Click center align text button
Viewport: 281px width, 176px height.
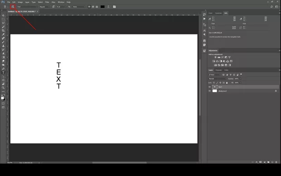click(x=93, y=7)
